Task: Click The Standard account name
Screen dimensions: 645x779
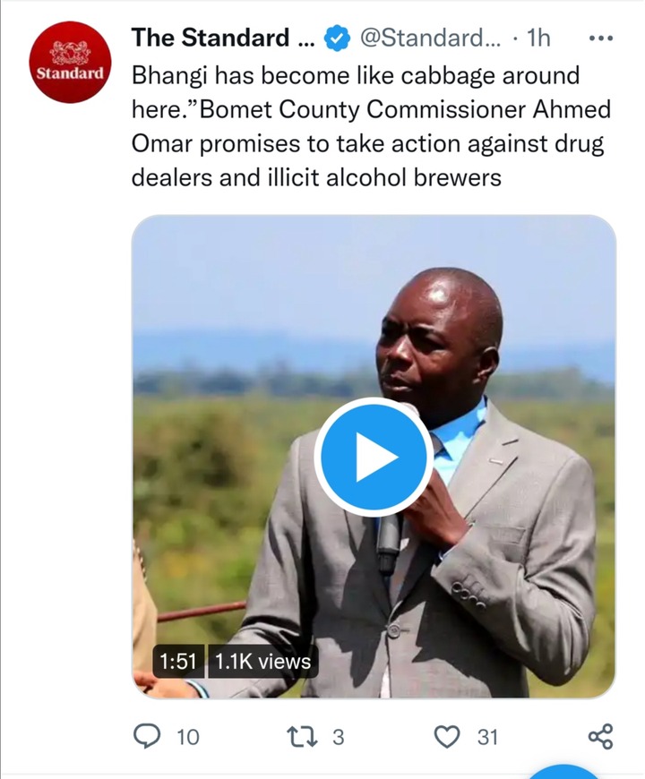Action: pos(223,38)
